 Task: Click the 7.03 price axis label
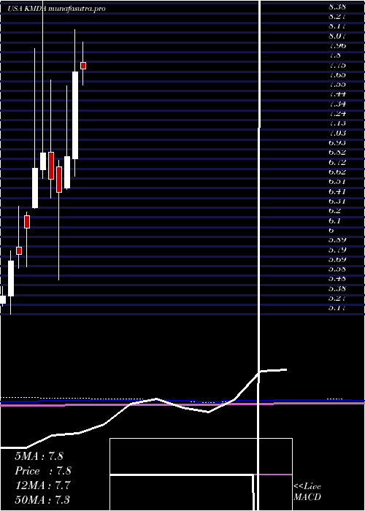337,133
